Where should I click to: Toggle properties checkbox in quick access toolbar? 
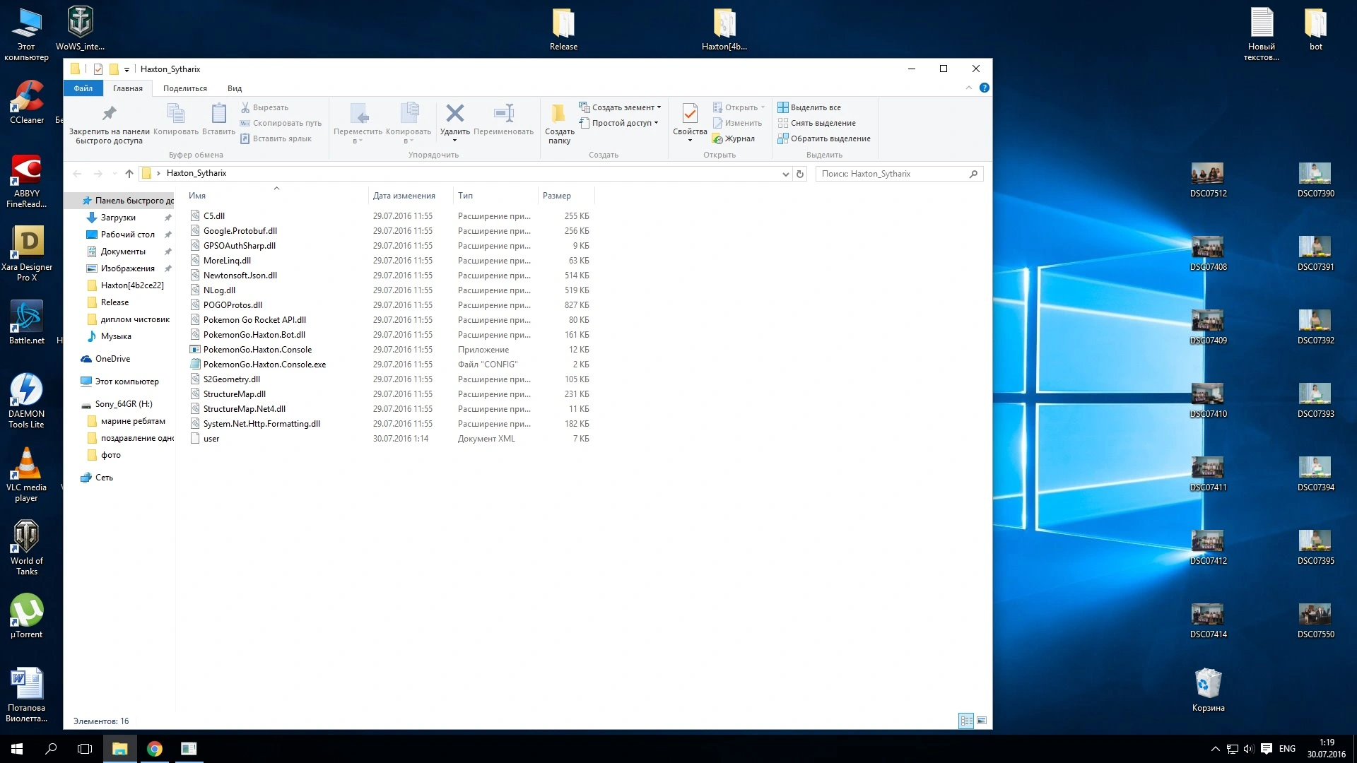pyautogui.click(x=98, y=69)
